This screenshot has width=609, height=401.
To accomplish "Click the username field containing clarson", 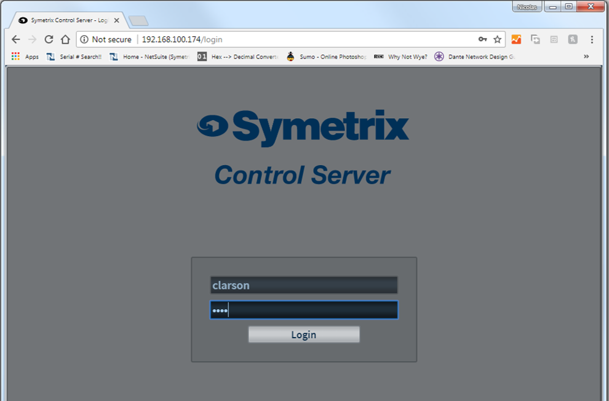I will click(x=304, y=285).
